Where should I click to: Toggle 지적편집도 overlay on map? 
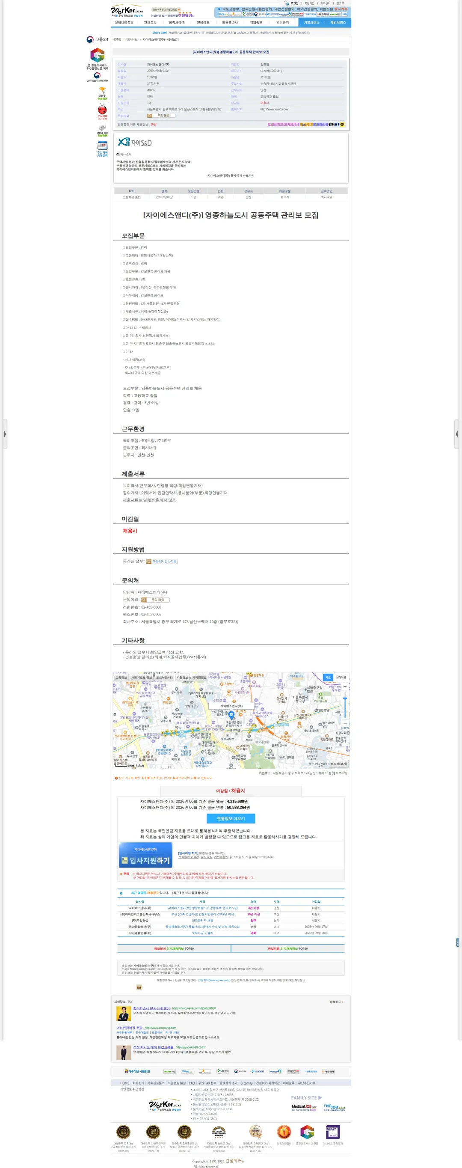point(199,678)
